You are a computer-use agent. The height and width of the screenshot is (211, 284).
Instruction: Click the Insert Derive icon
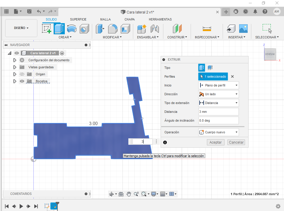pos(231,29)
